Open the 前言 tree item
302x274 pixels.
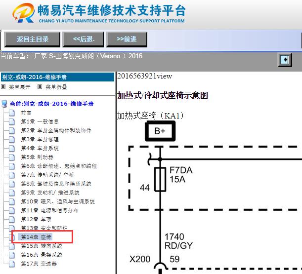click(x=26, y=113)
